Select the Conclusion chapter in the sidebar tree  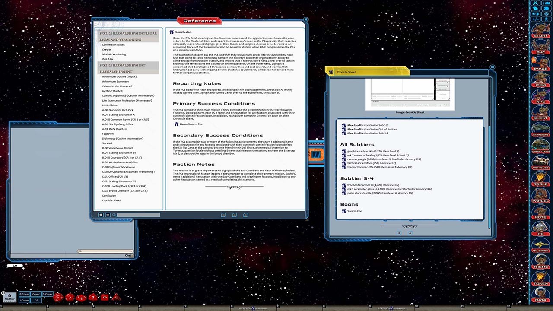109,195
